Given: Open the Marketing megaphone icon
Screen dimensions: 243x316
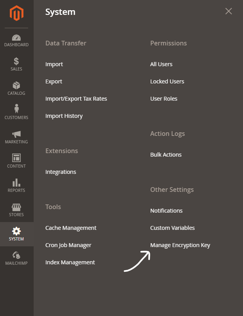Looking at the screenshot, I should pyautogui.click(x=16, y=134).
